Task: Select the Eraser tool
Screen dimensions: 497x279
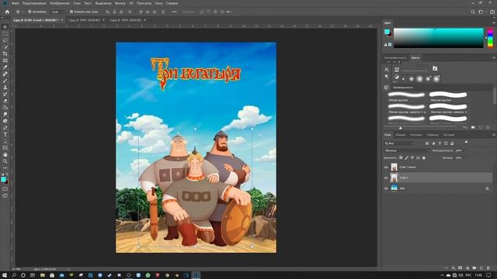Action: pyautogui.click(x=5, y=101)
